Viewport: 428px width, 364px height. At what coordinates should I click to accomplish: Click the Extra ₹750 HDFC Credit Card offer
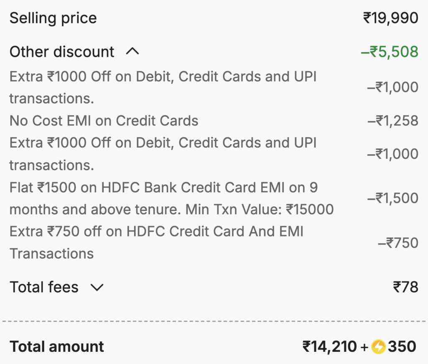point(156,242)
